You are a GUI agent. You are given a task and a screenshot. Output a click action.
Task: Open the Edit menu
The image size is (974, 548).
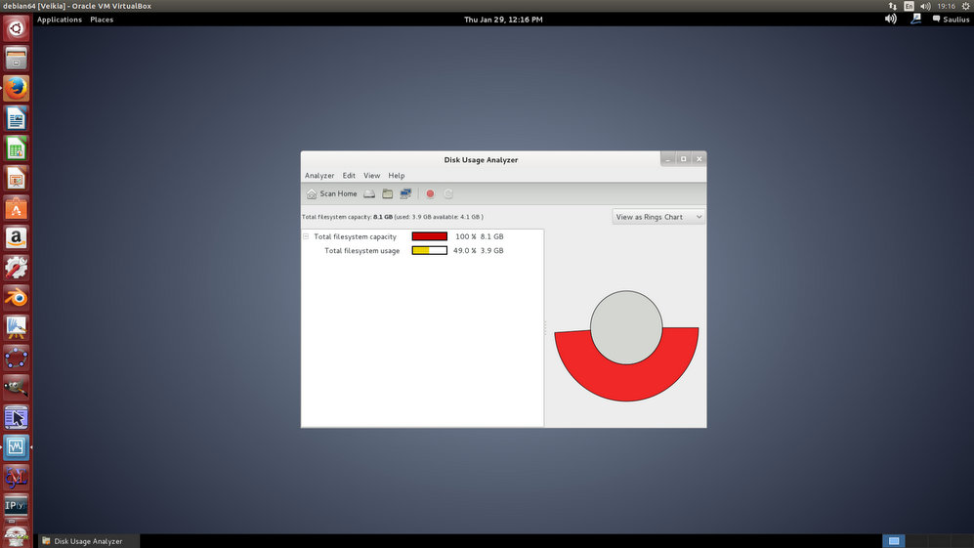click(x=349, y=176)
